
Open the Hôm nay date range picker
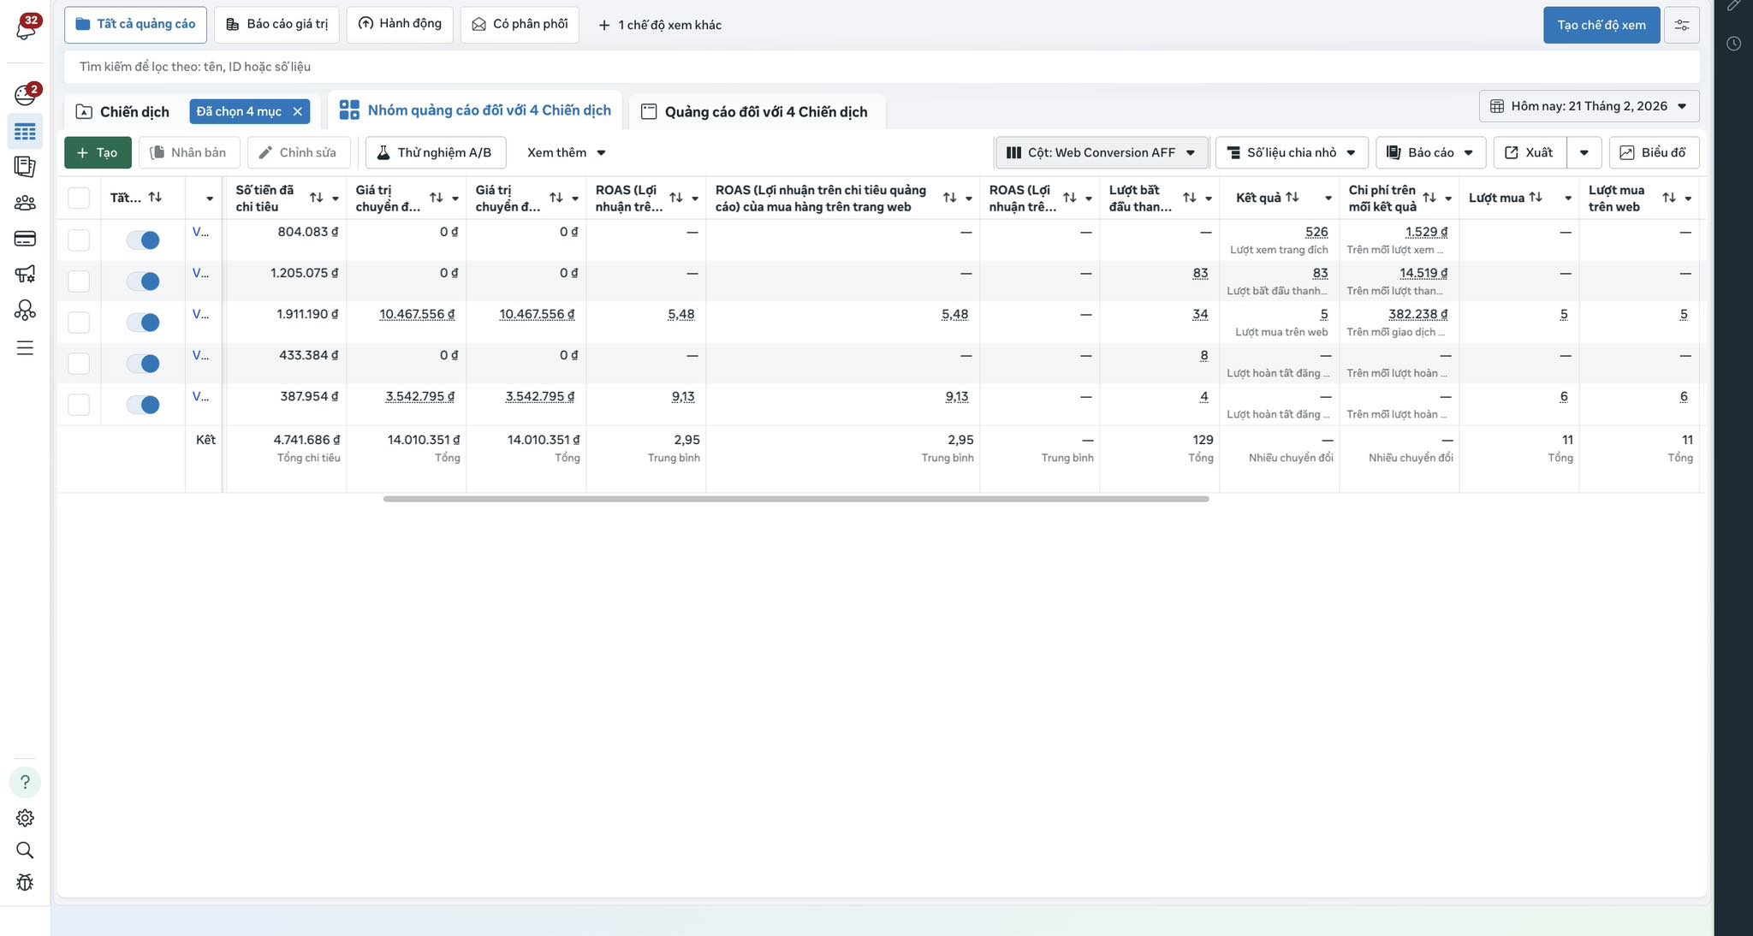(1589, 106)
